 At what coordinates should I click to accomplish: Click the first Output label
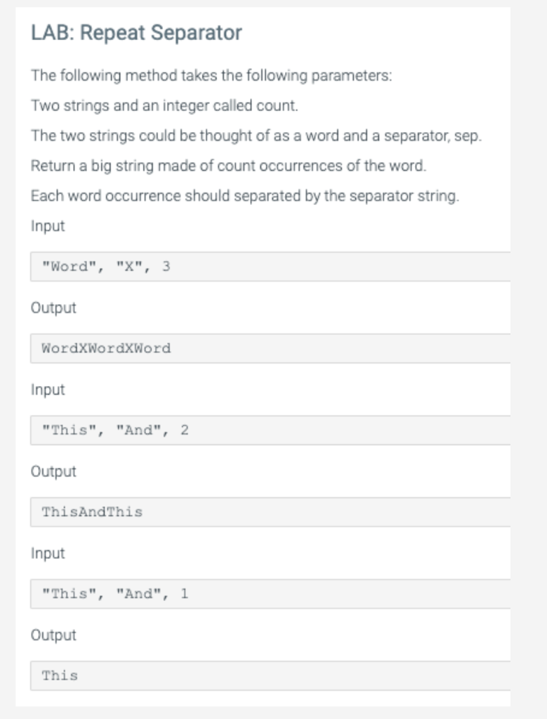click(x=53, y=308)
